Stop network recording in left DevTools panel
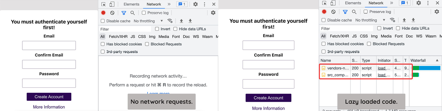The height and width of the screenshot is (111, 442). tap(103, 13)
